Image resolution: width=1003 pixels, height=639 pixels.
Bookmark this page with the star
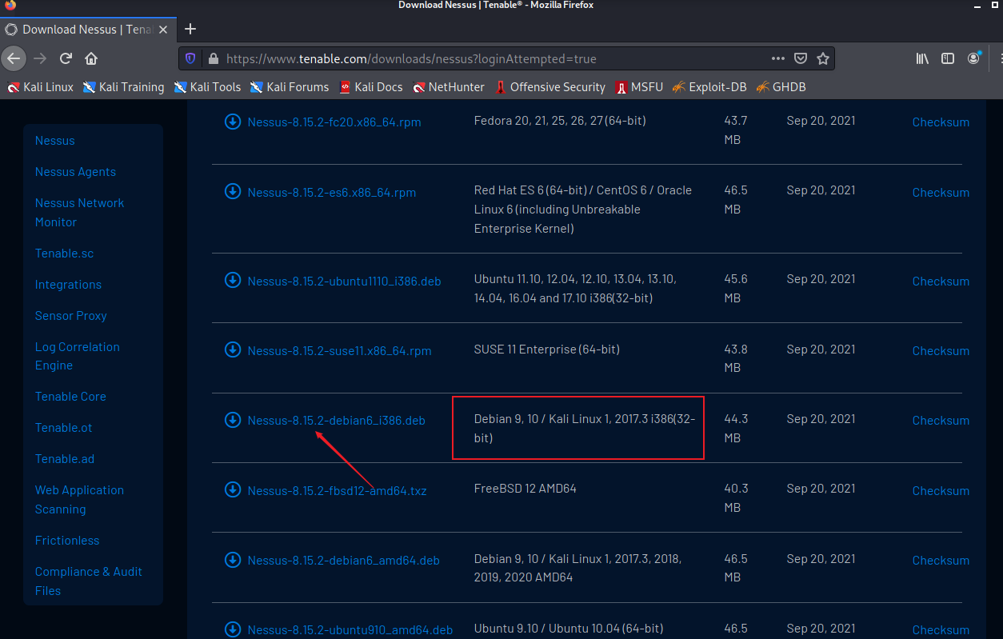[x=822, y=58]
